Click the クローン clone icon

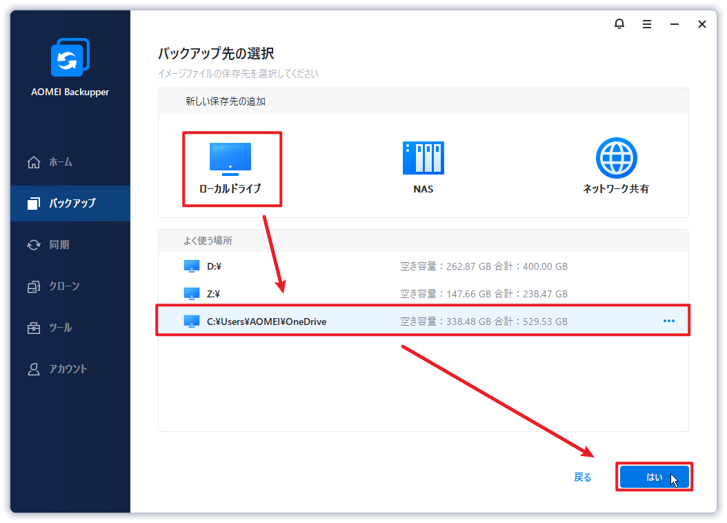click(x=34, y=286)
